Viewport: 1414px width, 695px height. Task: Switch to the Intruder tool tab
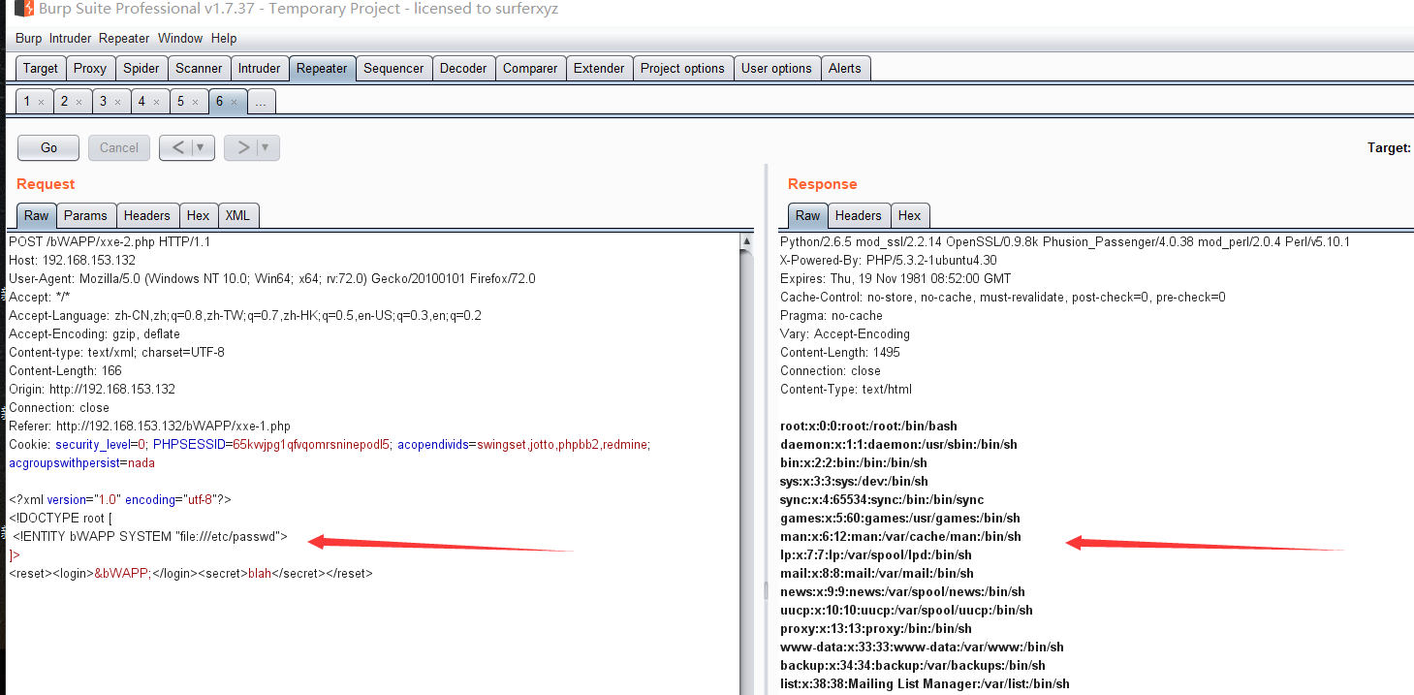click(260, 69)
